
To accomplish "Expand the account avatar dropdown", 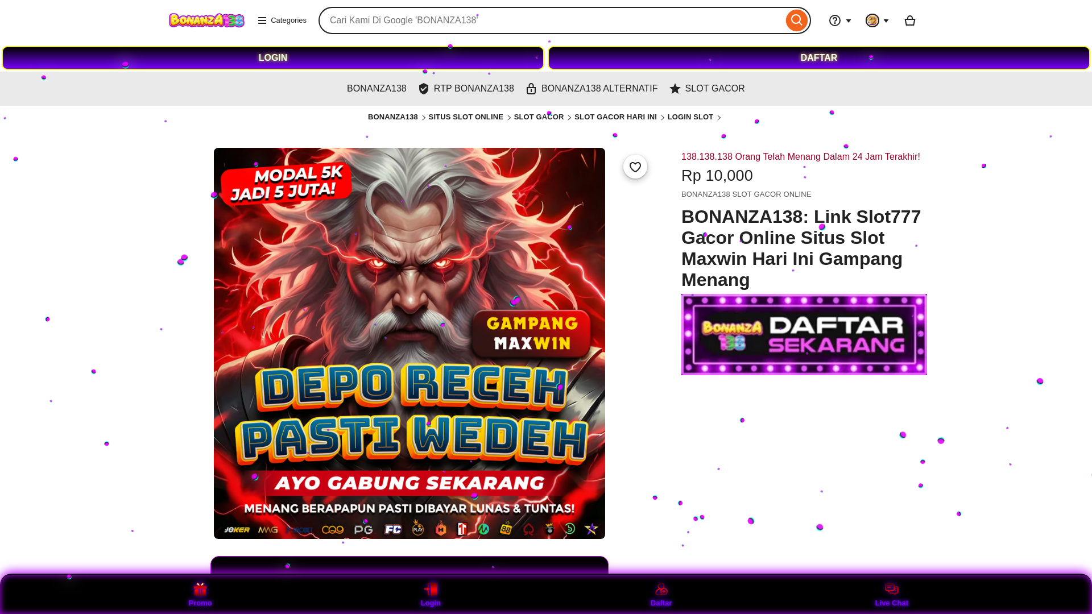I will pyautogui.click(x=877, y=20).
